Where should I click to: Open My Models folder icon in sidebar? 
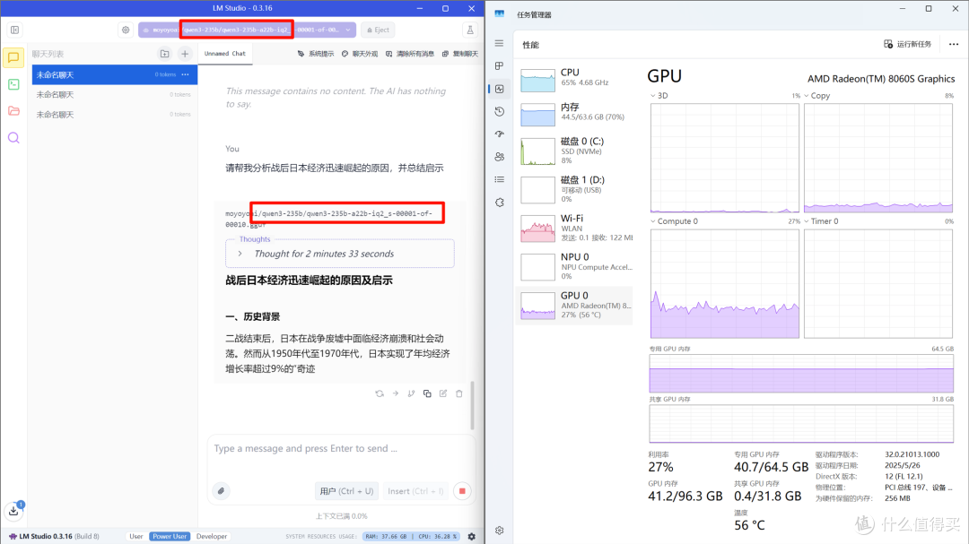point(13,111)
